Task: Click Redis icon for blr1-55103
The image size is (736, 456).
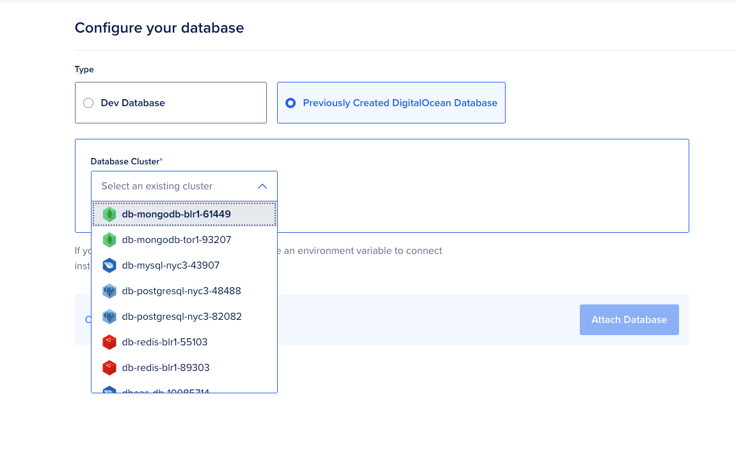Action: (109, 342)
